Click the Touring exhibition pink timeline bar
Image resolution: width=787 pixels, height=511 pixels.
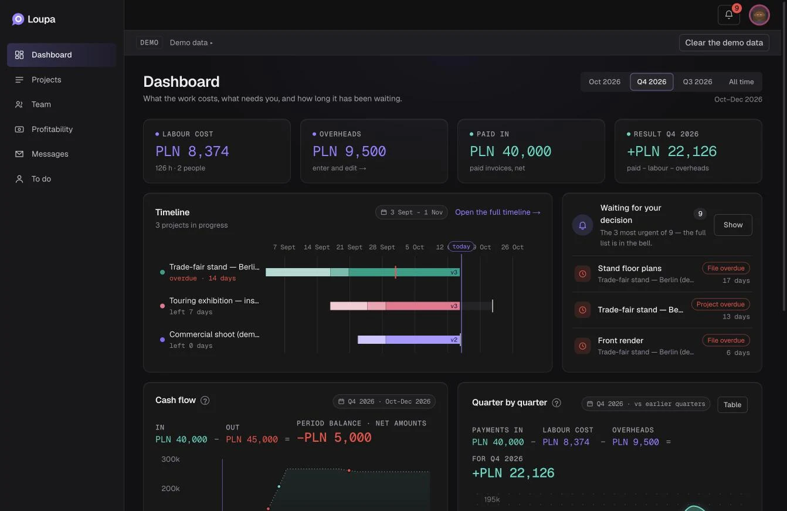(395, 306)
